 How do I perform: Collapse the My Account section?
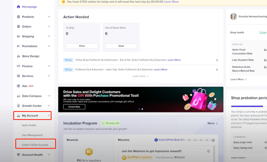click(x=49, y=115)
